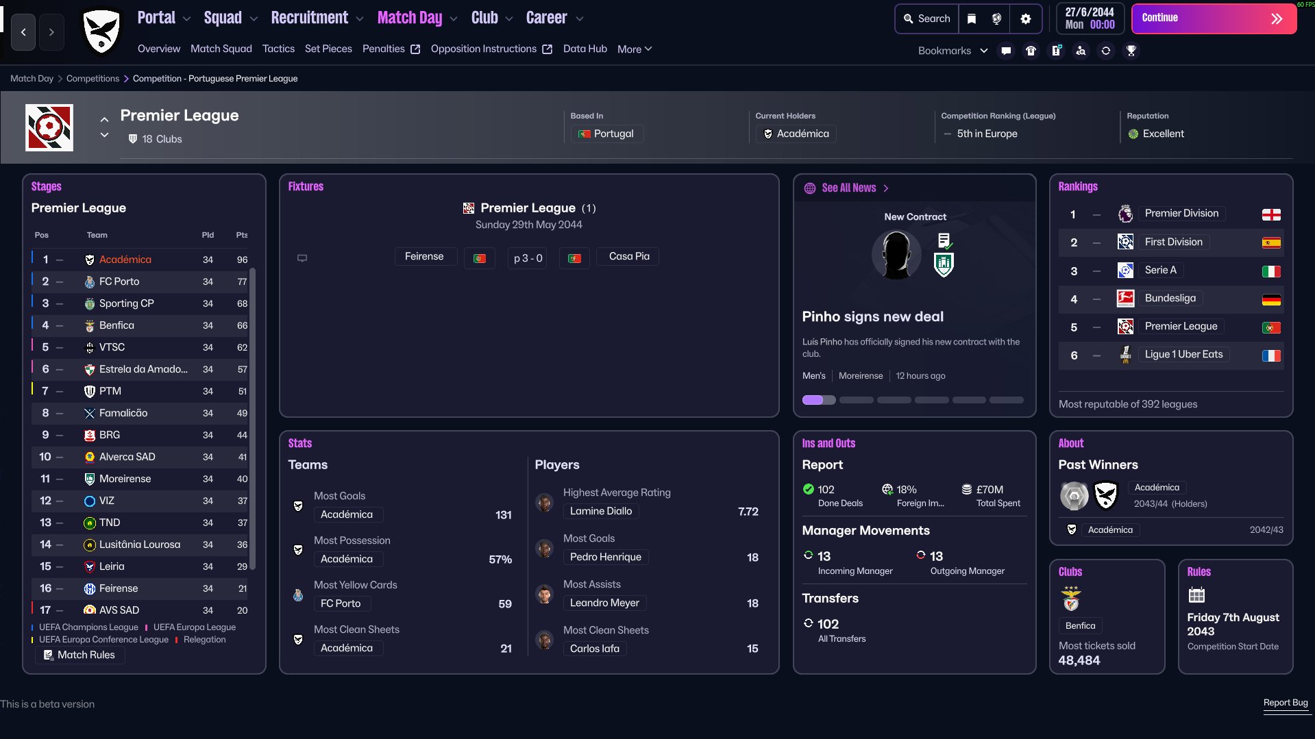Click the Spain flag beside First Division
Image resolution: width=1315 pixels, height=739 pixels.
1271,243
